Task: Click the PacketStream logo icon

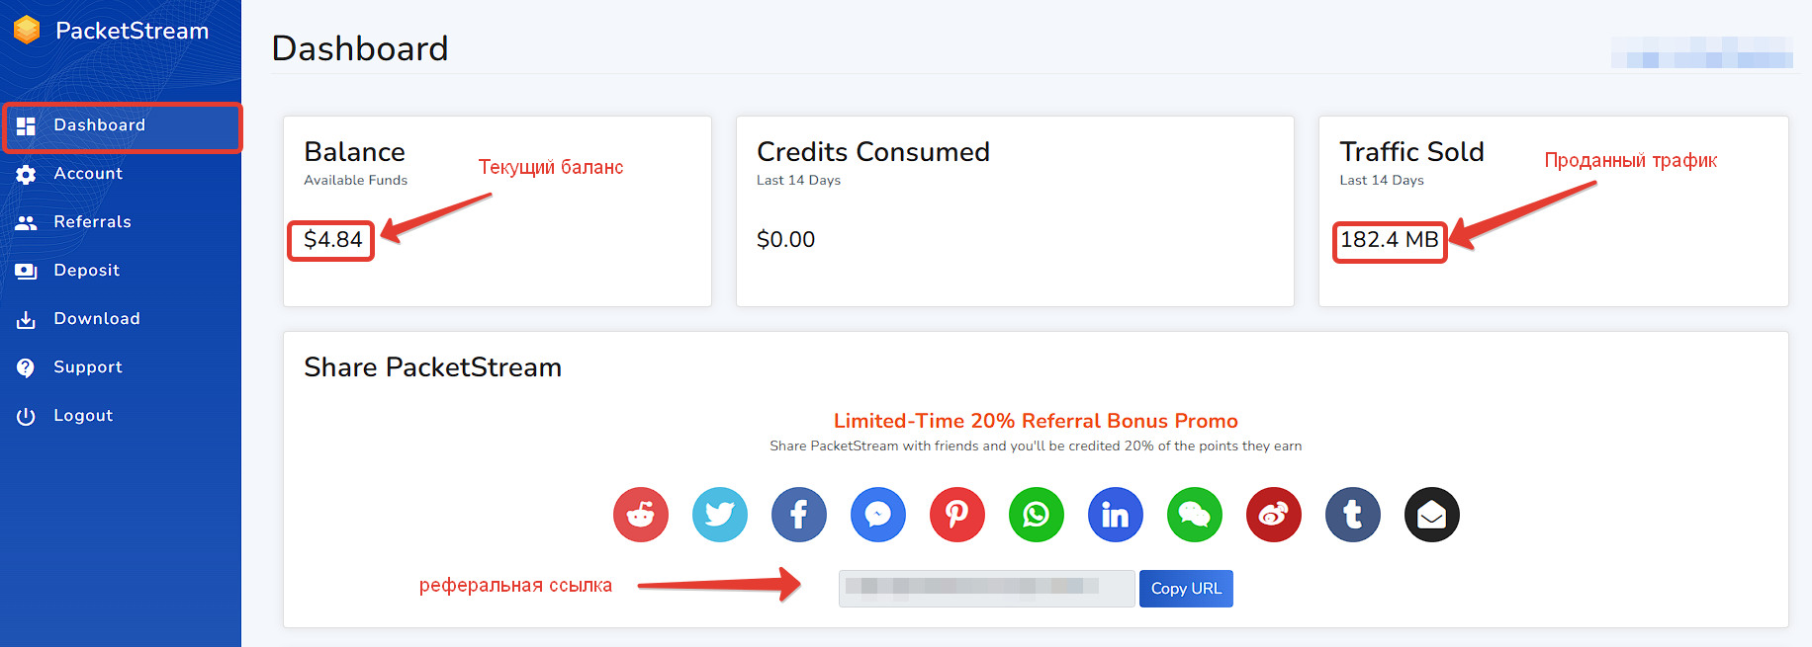Action: pyautogui.click(x=27, y=31)
